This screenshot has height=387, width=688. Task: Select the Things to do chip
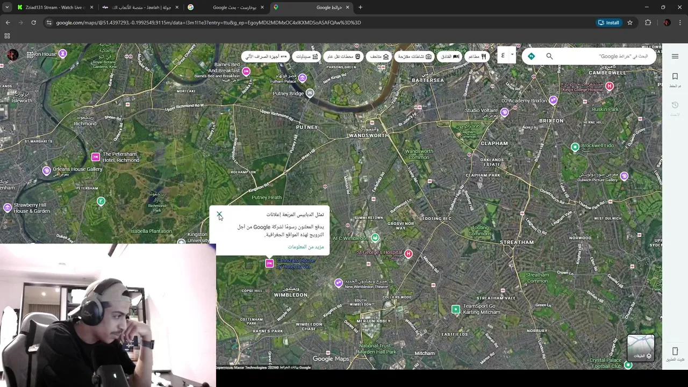point(415,56)
